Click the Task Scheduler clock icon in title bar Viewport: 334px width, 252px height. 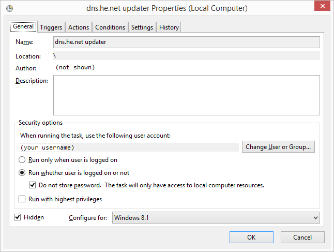(10, 8)
